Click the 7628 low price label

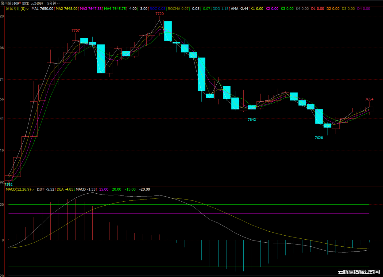[319, 138]
